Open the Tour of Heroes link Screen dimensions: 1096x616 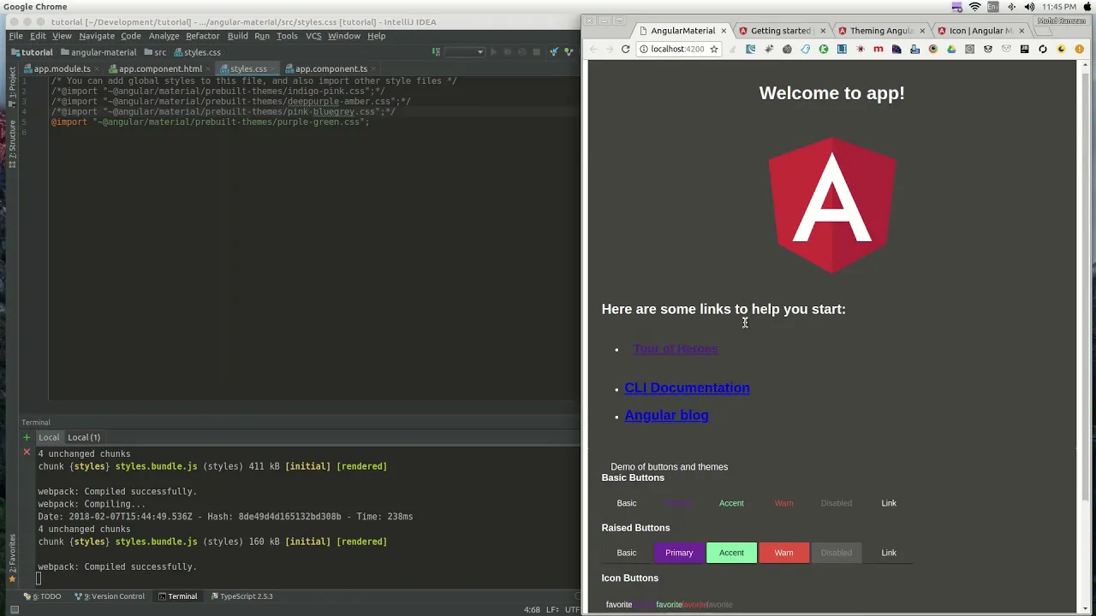(x=676, y=349)
